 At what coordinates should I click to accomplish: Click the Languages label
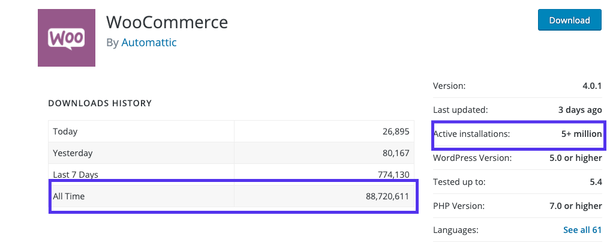[455, 229]
